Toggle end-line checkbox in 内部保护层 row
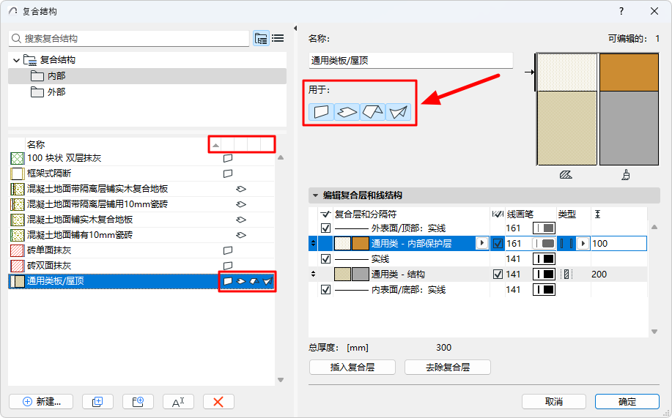 click(498, 243)
